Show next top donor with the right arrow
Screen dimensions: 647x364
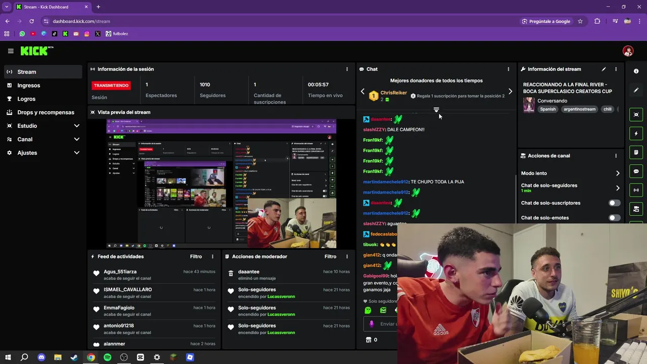point(510,92)
